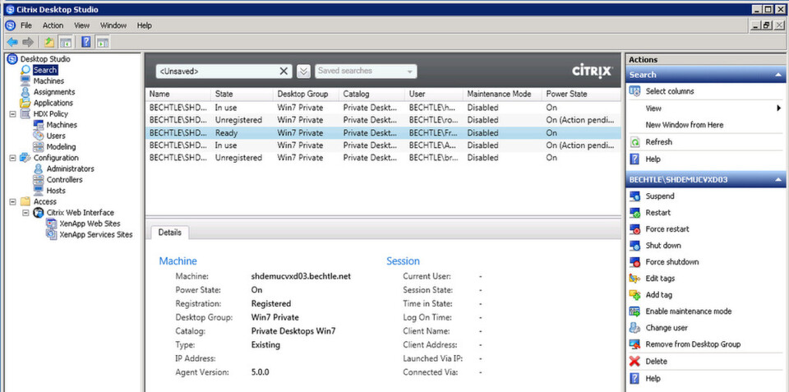Select the row with user BECHTLE\h...
Image resolution: width=789 pixels, height=392 pixels.
click(x=383, y=108)
